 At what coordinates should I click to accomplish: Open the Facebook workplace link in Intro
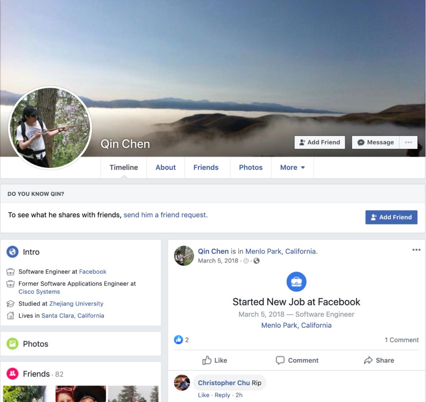(x=93, y=272)
